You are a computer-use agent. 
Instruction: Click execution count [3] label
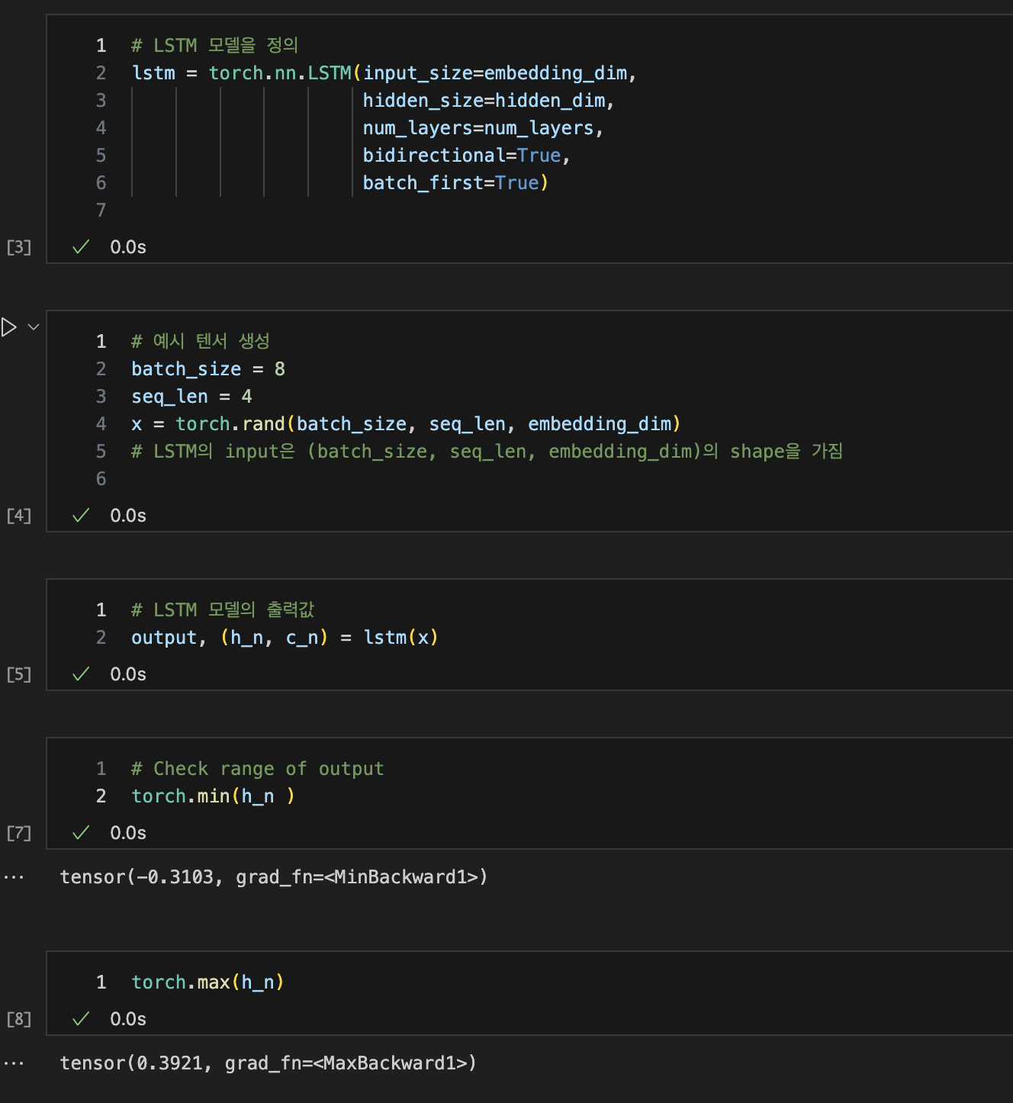(19, 247)
